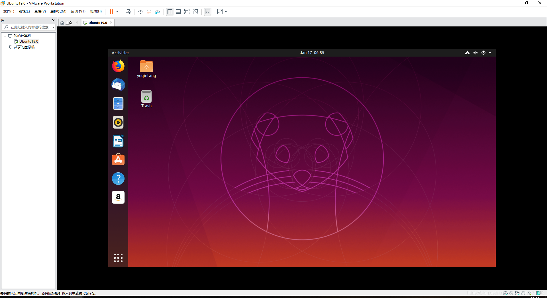
Task: Open the Jan 17 06:55 clock menu
Action: point(312,53)
